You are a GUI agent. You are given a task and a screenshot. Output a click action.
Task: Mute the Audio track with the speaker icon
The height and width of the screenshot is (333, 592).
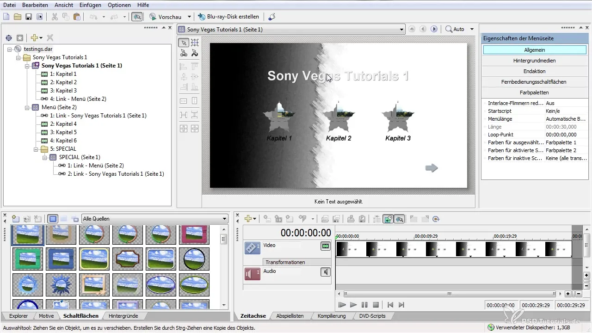(x=326, y=272)
